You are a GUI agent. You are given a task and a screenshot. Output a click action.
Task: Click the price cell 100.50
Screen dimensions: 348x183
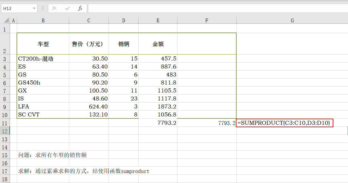(x=89, y=91)
